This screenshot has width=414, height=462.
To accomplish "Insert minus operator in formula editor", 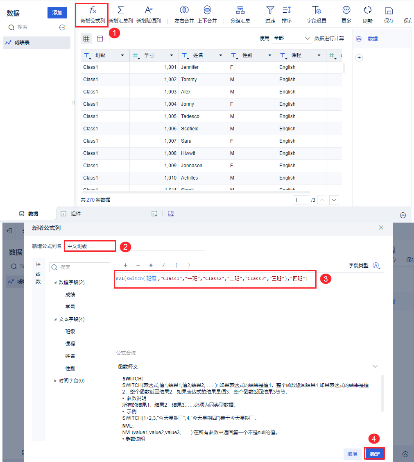I will 138,265.
